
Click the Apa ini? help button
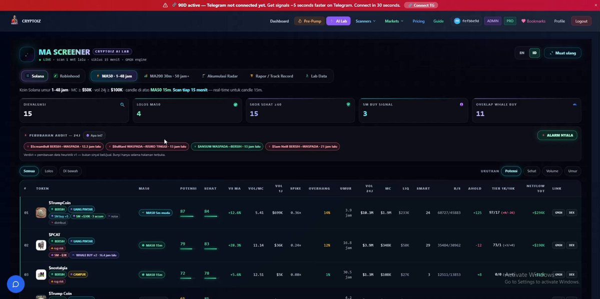pyautogui.click(x=94, y=135)
